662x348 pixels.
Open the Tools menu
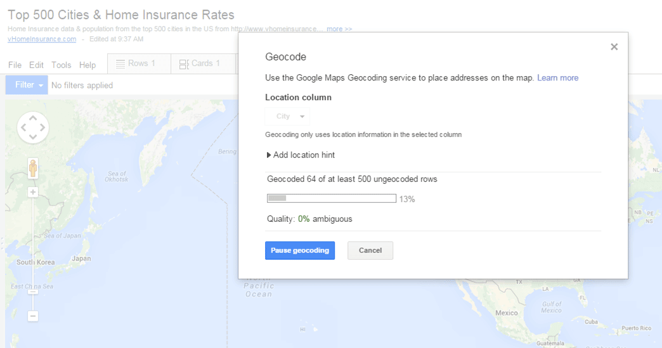[62, 65]
